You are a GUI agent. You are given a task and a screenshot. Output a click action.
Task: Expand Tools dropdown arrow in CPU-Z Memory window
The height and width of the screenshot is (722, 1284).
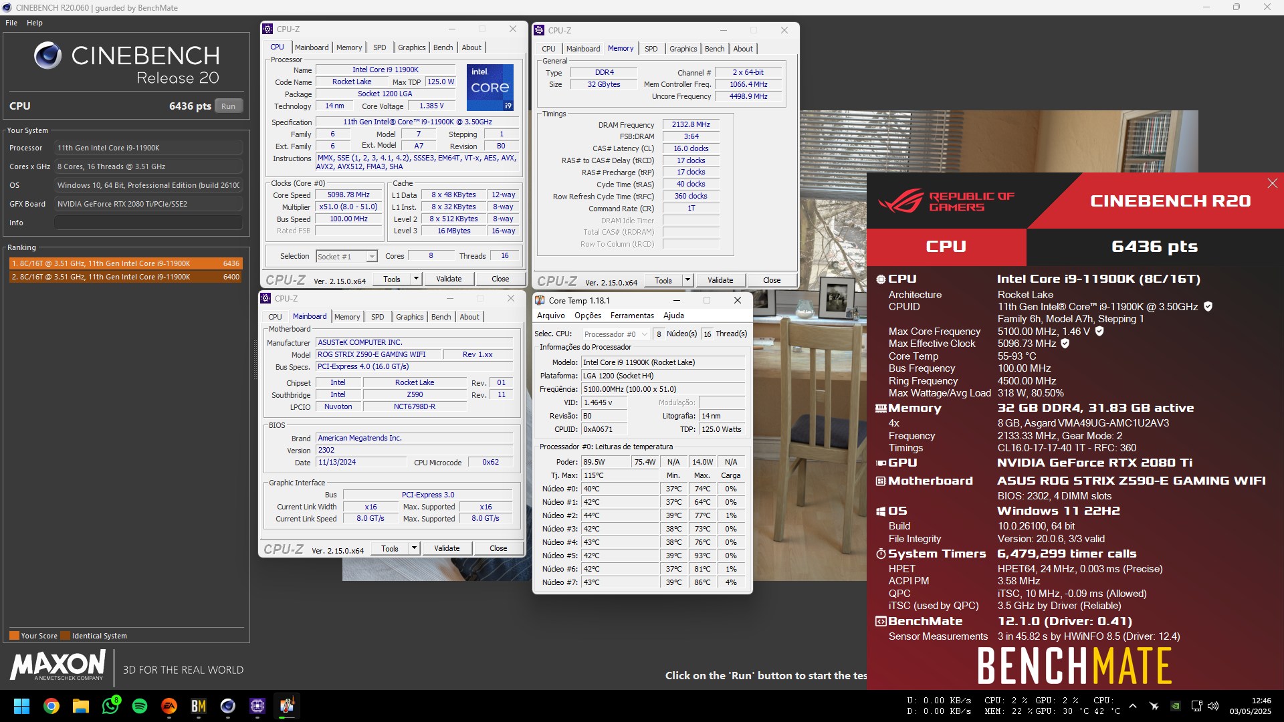point(687,280)
